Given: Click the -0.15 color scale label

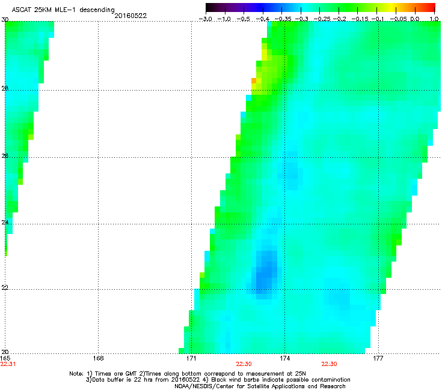Looking at the screenshot, I should (x=360, y=19).
